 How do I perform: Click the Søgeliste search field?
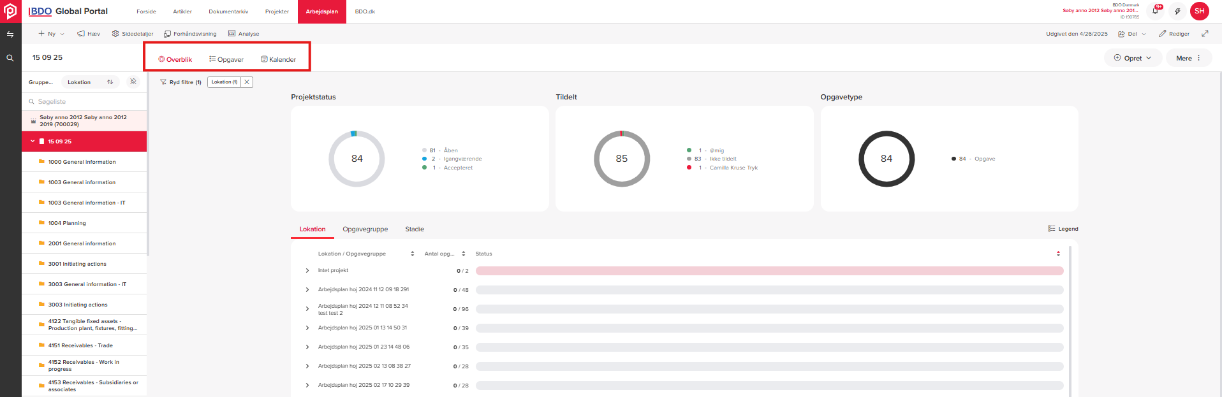click(x=86, y=101)
